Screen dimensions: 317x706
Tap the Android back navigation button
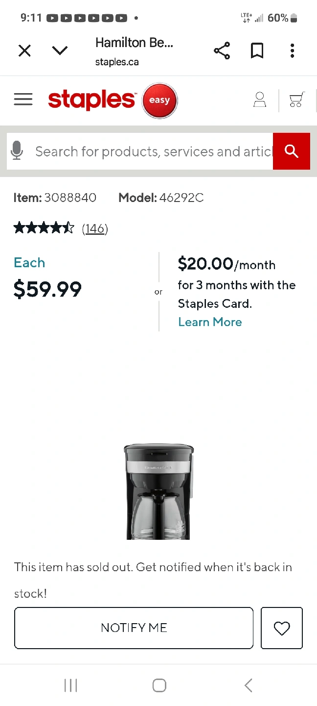click(x=248, y=685)
